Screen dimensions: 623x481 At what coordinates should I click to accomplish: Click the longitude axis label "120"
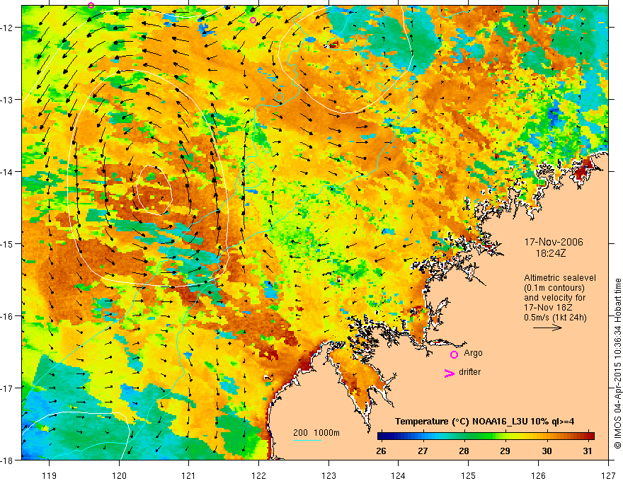coord(119,475)
